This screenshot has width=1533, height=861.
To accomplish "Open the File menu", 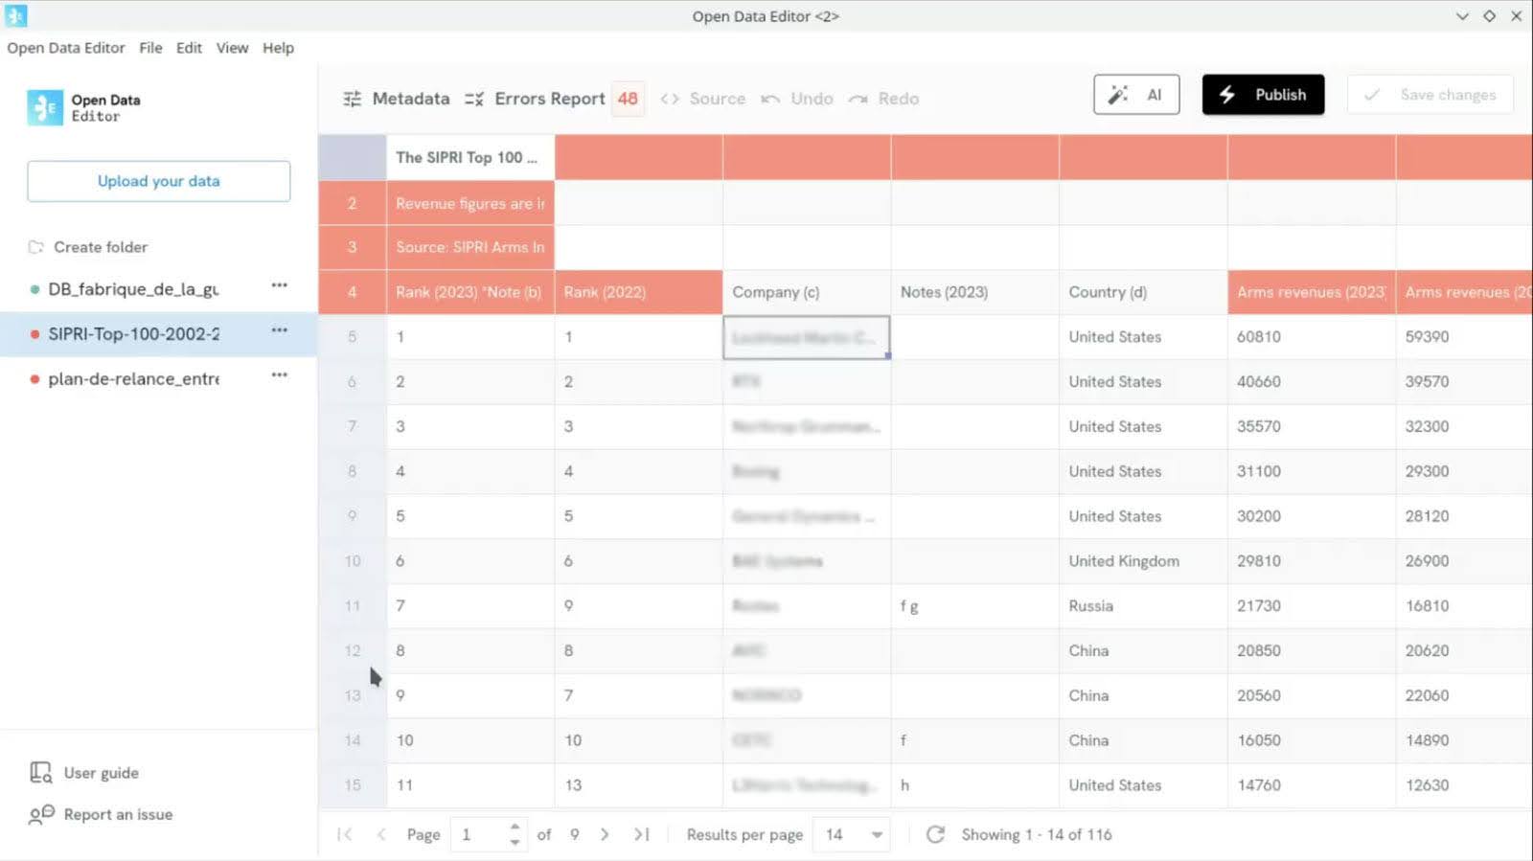I will [x=150, y=48].
